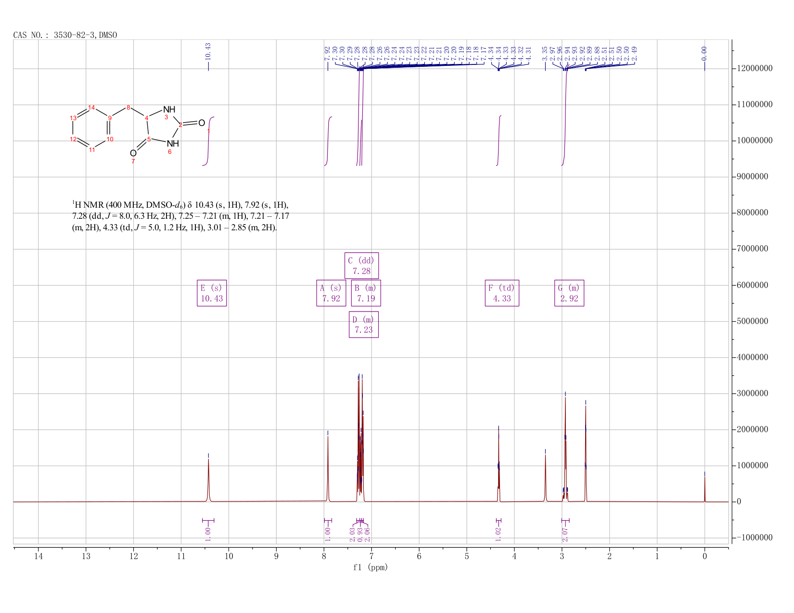The image size is (794, 613).
Task: Click carbon atom label 12 on benzene ring
Action: [73, 139]
